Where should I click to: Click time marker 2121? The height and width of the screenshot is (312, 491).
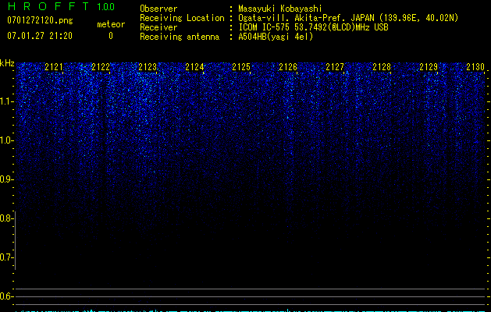click(54, 67)
